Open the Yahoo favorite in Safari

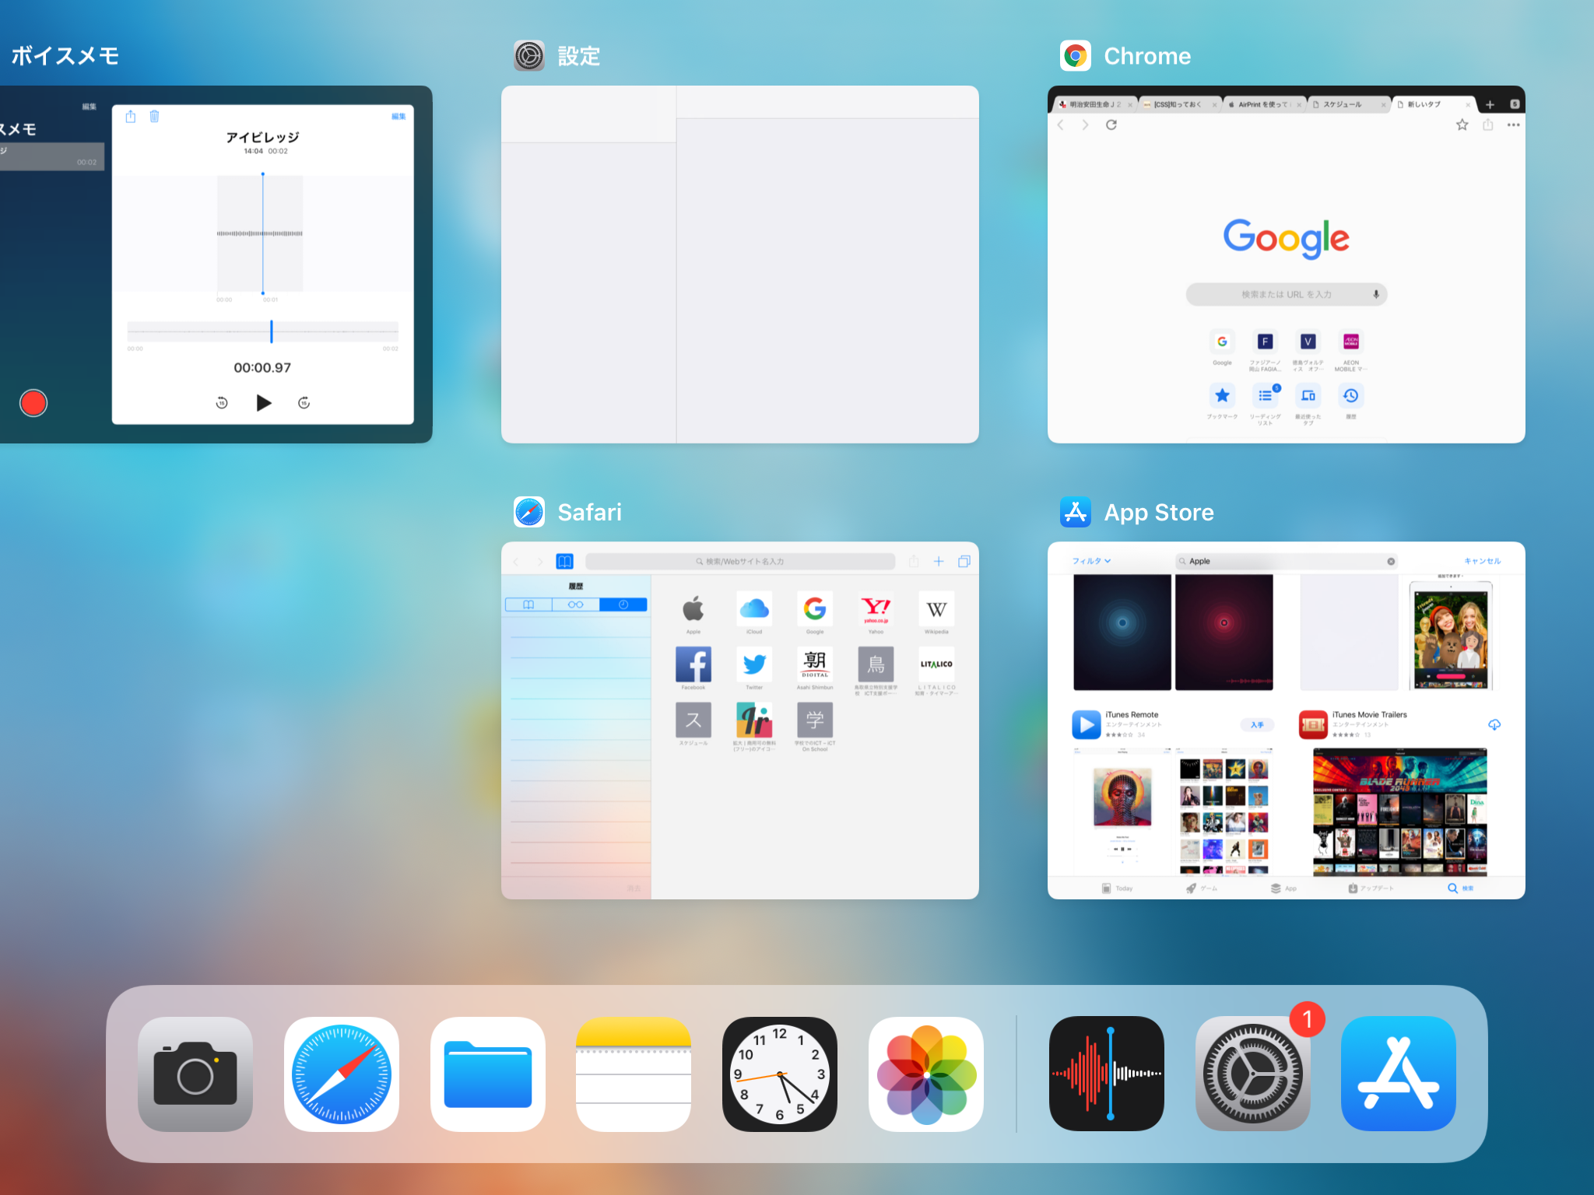coord(876,613)
